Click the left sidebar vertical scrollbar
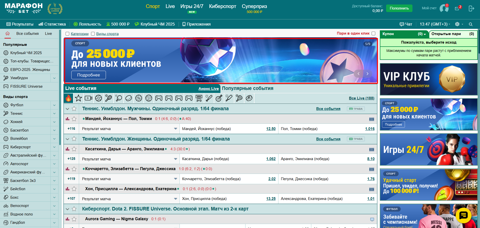Screen dimensions: 480x228 pos(60,88)
